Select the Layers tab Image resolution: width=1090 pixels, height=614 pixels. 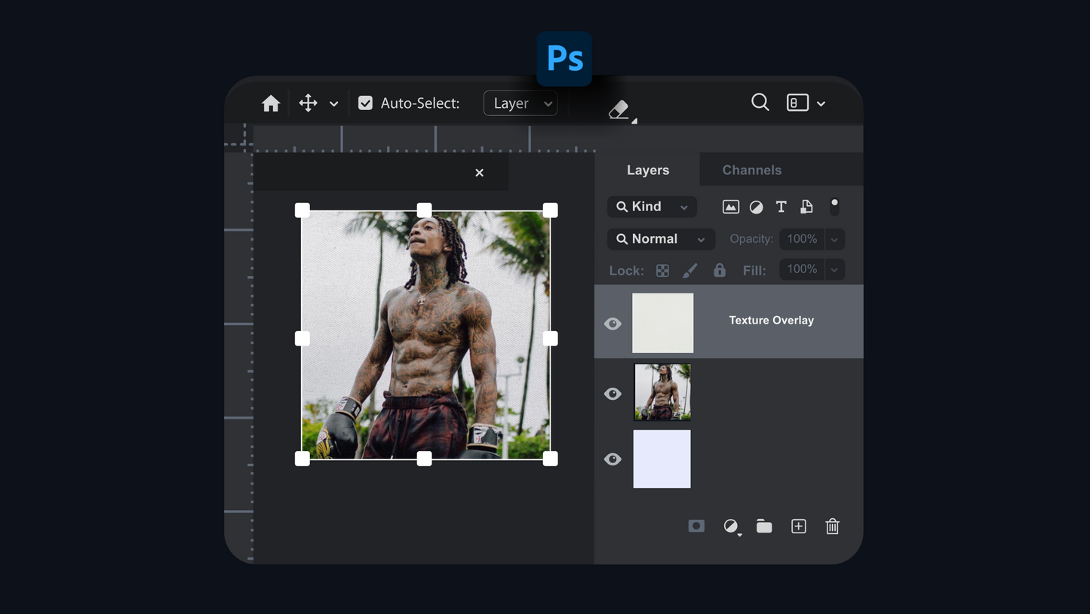(x=647, y=170)
